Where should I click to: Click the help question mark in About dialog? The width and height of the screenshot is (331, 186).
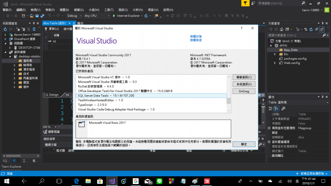[x=241, y=28]
